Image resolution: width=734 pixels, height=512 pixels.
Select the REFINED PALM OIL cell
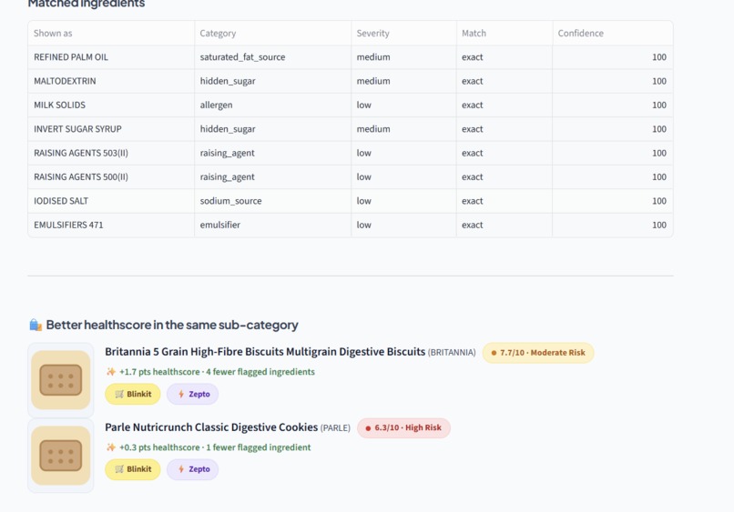(111, 57)
